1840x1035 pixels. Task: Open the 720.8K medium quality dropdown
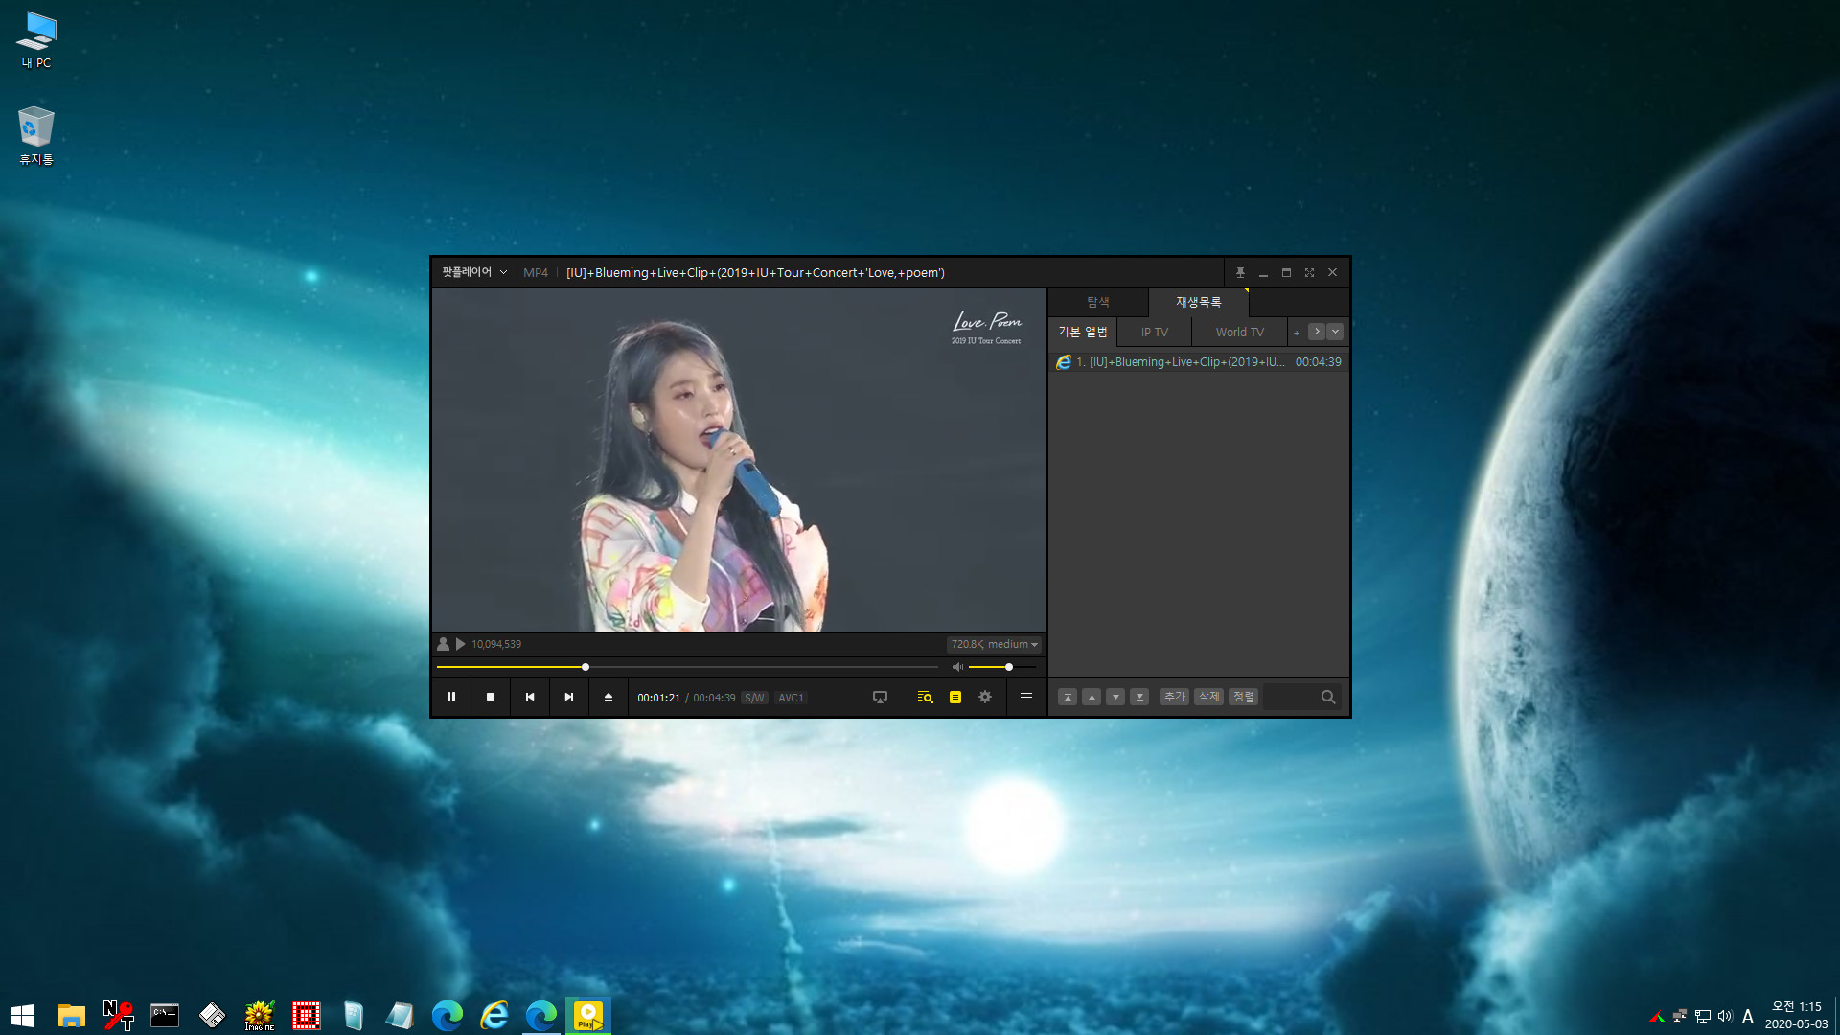click(x=994, y=644)
